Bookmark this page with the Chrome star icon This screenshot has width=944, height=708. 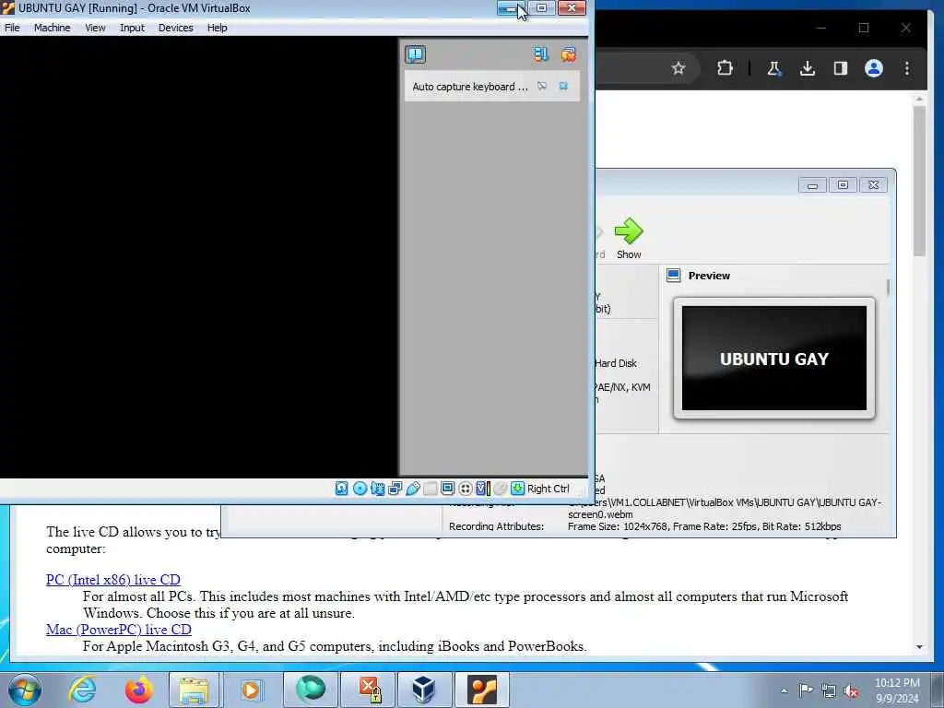tap(678, 68)
